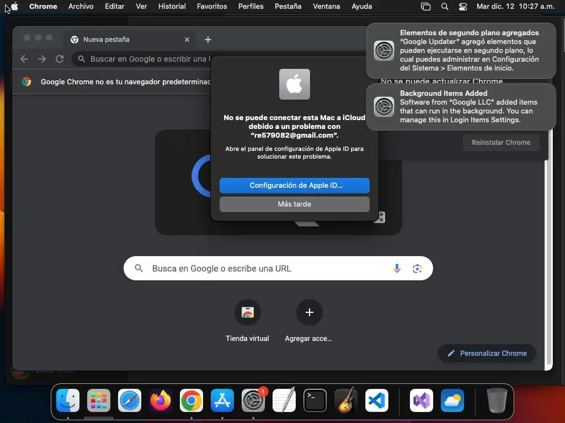
Task: Start voice search with microphone icon
Action: tap(397, 268)
